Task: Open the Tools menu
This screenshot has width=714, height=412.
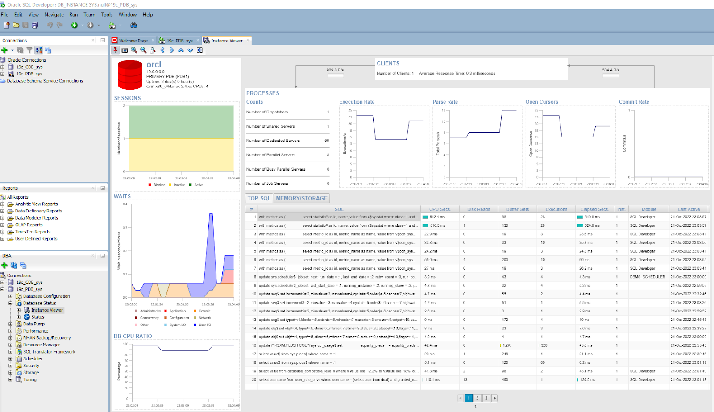Action: point(107,15)
